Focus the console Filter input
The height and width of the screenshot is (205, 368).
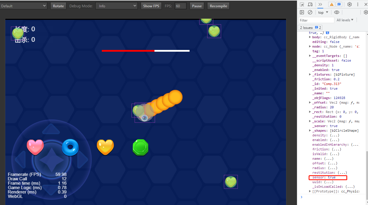tap(316, 20)
